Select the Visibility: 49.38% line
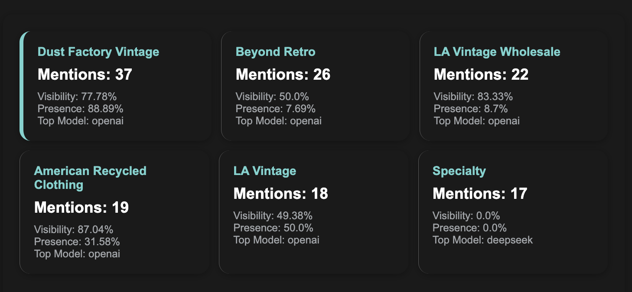The height and width of the screenshot is (292, 632). 273,215
